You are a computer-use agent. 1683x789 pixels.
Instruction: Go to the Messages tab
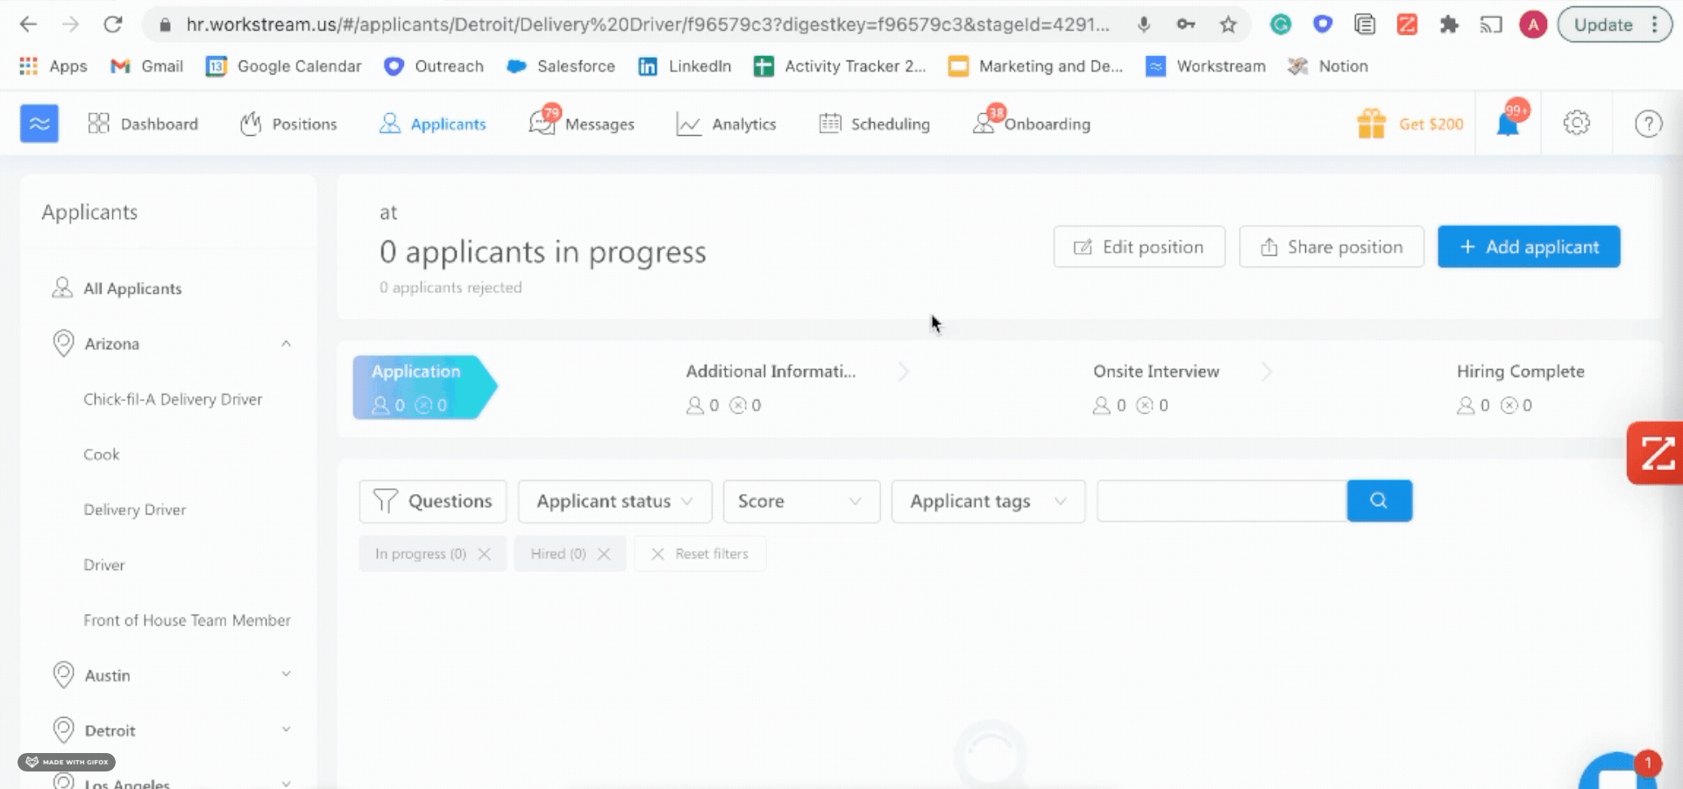582,124
